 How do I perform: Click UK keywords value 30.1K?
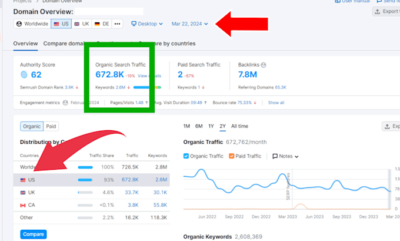160,193
